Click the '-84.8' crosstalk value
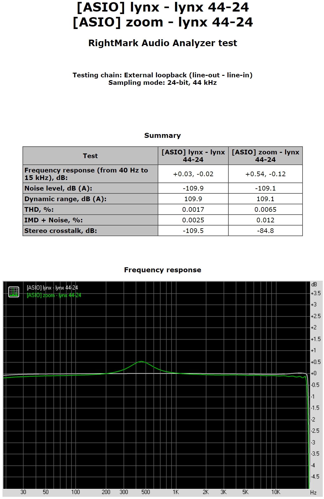The width and height of the screenshot is (324, 499). click(x=265, y=230)
